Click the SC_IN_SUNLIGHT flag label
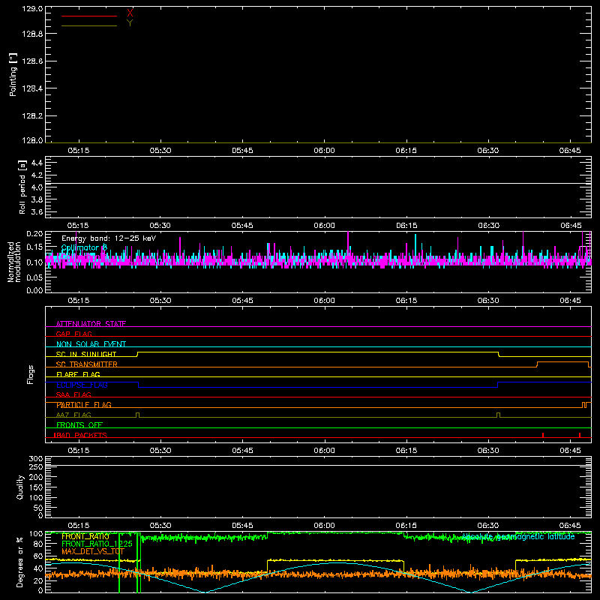 pyautogui.click(x=86, y=354)
